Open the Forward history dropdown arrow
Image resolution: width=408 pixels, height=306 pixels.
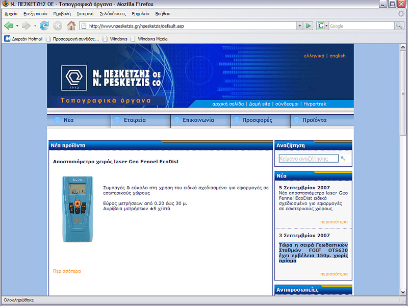click(x=35, y=26)
